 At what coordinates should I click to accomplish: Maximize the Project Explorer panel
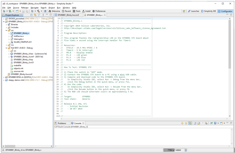(51, 15)
